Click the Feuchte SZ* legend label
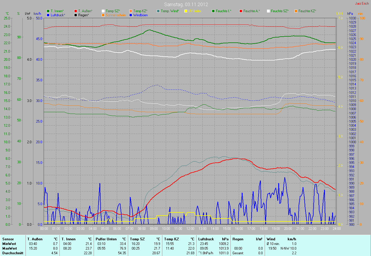Screen dimensions: 371x256 (280, 11)
